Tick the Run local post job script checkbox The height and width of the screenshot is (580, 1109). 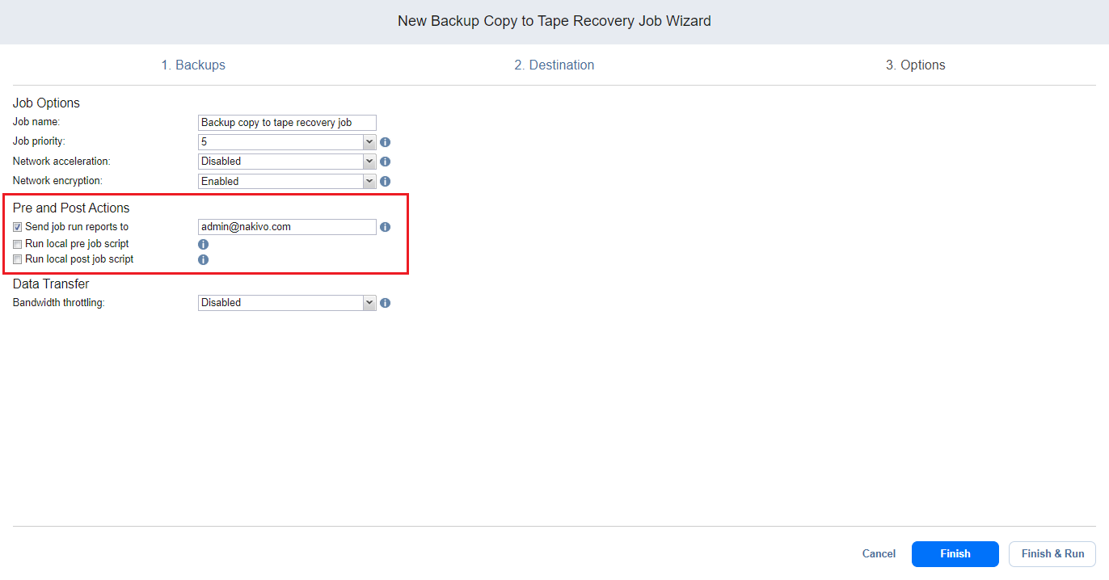point(18,260)
